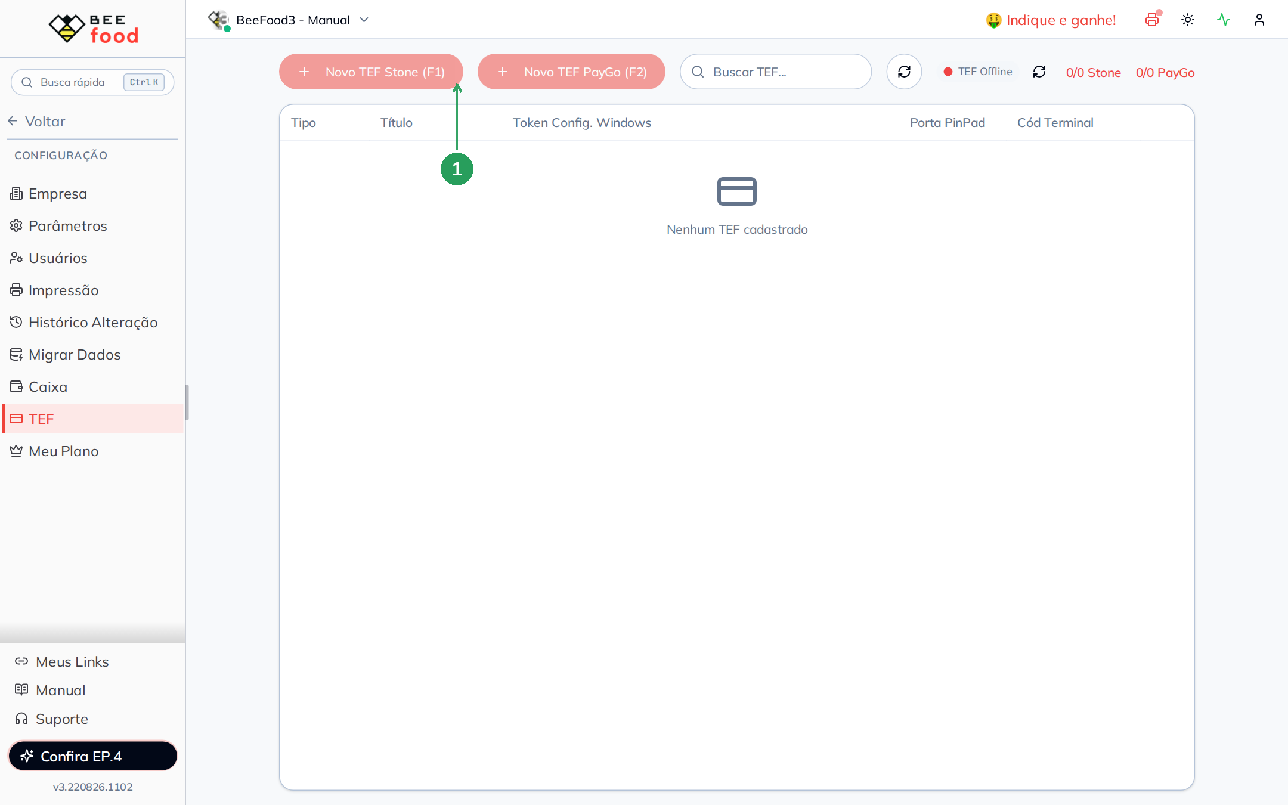Click the magnifier icon in Buscar TEF
Screen dimensions: 1288x805
coord(698,72)
